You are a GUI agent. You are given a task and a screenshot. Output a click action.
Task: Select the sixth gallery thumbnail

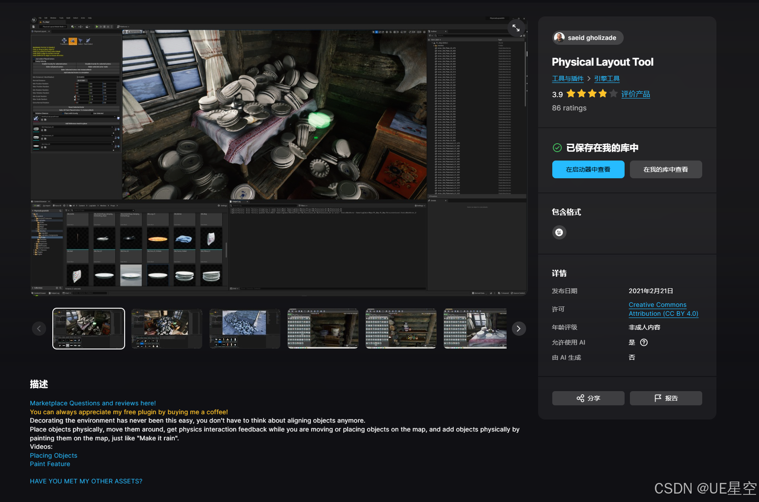click(x=475, y=329)
